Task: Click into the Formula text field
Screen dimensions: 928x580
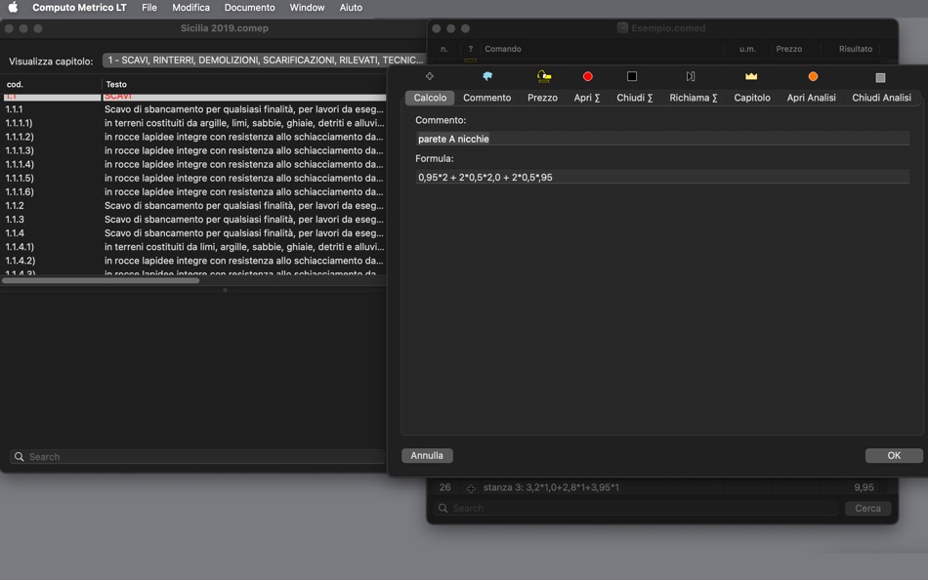Action: pyautogui.click(x=662, y=177)
